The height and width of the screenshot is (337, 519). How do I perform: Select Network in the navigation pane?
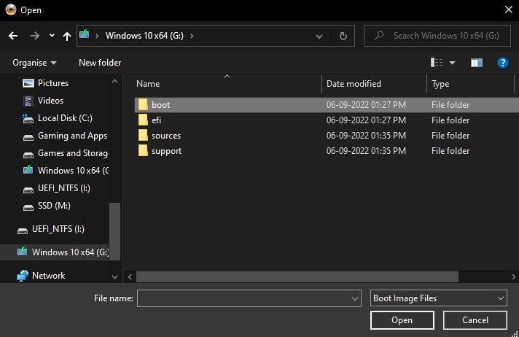(48, 276)
